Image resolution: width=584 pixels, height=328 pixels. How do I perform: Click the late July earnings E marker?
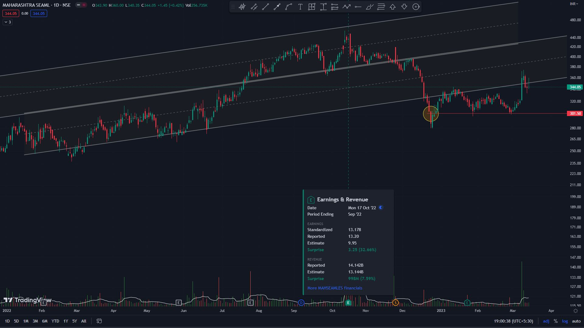[250, 302]
